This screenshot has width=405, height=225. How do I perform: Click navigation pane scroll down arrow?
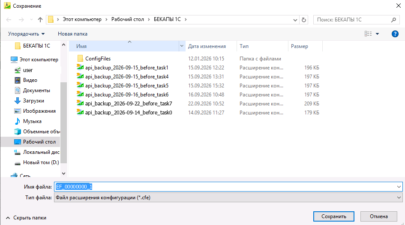(64, 174)
